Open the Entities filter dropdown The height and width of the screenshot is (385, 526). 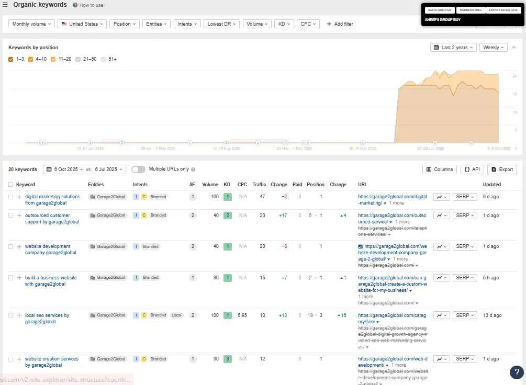[x=156, y=24]
